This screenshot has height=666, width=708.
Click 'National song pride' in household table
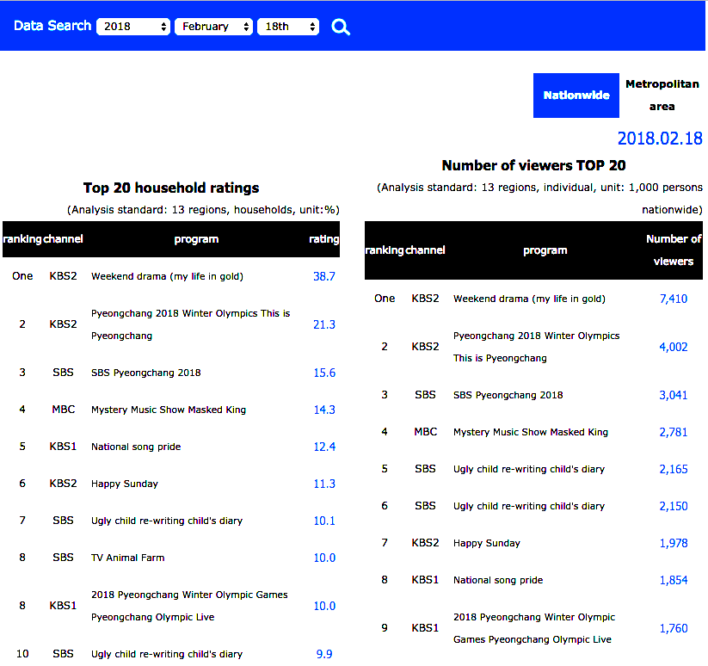click(136, 447)
